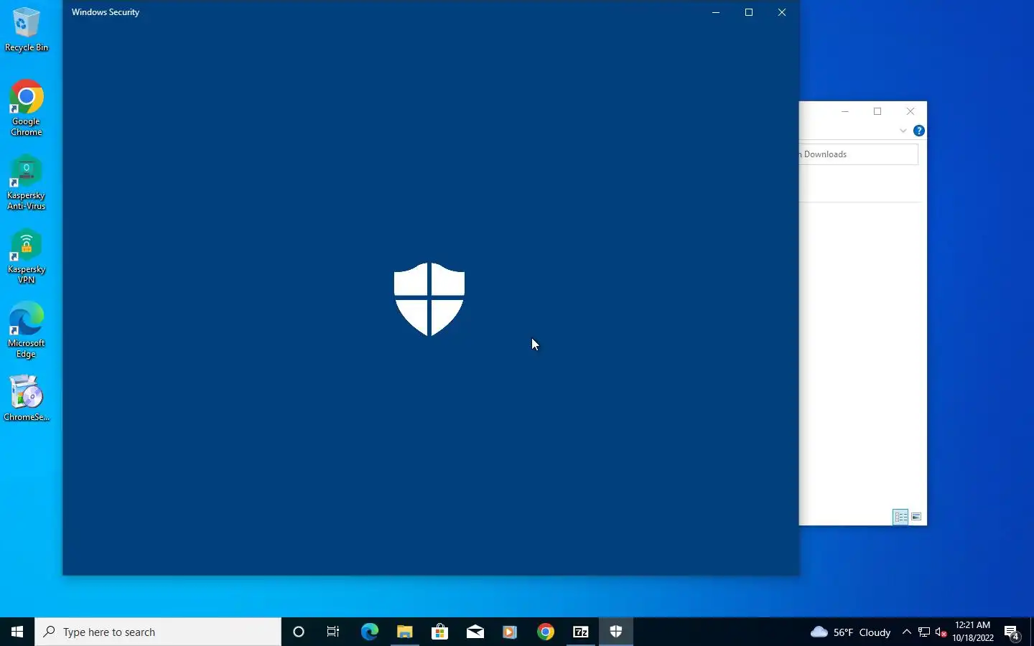The image size is (1034, 646).
Task: Switch to File Explorer on the taskbar
Action: point(404,632)
